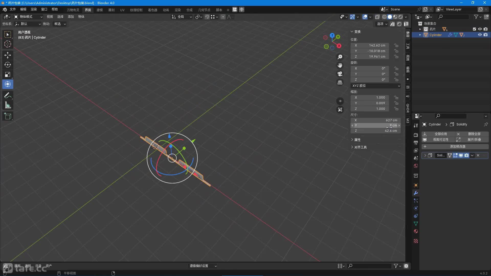Open the Scene properties tab

(416, 158)
